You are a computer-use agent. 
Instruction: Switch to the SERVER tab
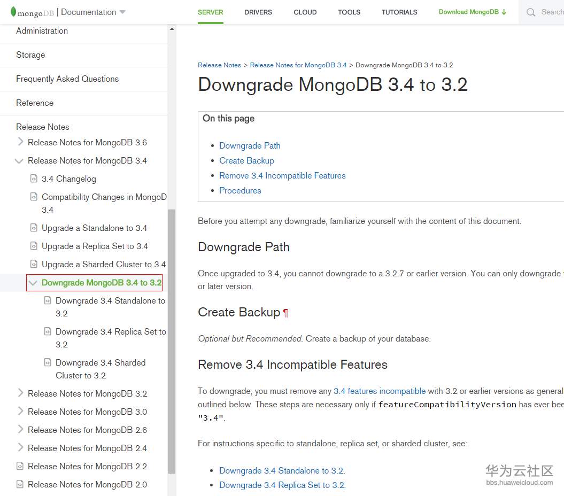tap(211, 12)
